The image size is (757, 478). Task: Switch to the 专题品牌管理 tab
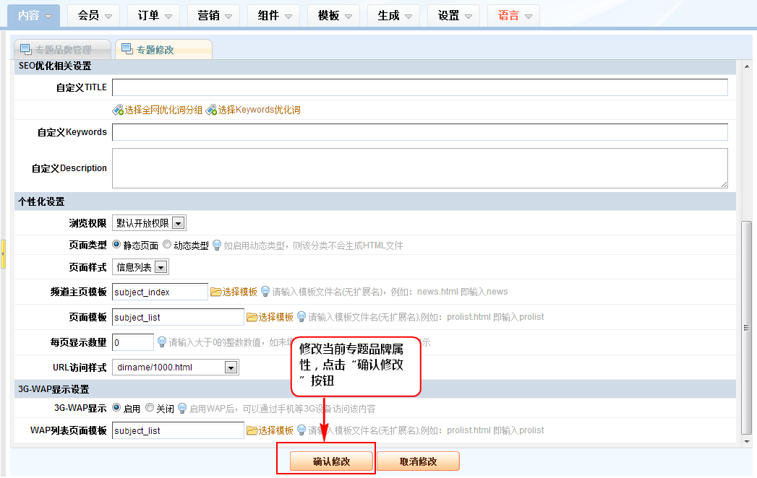[63, 50]
